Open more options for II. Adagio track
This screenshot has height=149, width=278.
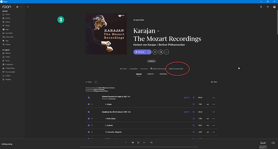pyautogui.click(x=214, y=104)
